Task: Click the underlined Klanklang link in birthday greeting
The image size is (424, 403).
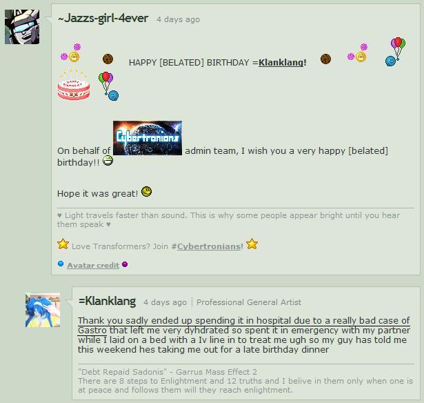Action: coord(281,63)
